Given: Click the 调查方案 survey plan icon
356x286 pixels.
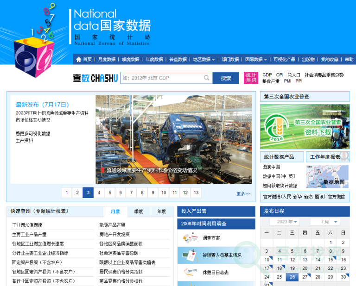Looking at the screenshot, I should tap(190, 238).
